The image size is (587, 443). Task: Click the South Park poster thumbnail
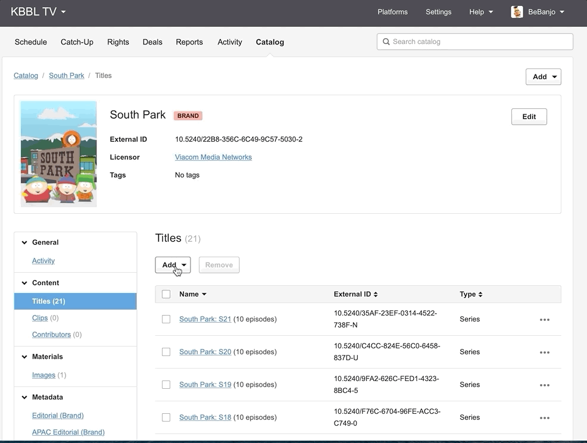[x=59, y=154]
